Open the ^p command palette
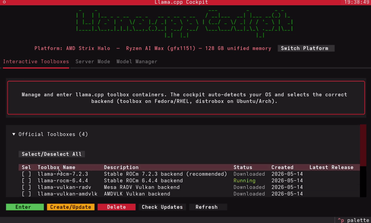Viewport: 371px width, 223px height. click(353, 220)
